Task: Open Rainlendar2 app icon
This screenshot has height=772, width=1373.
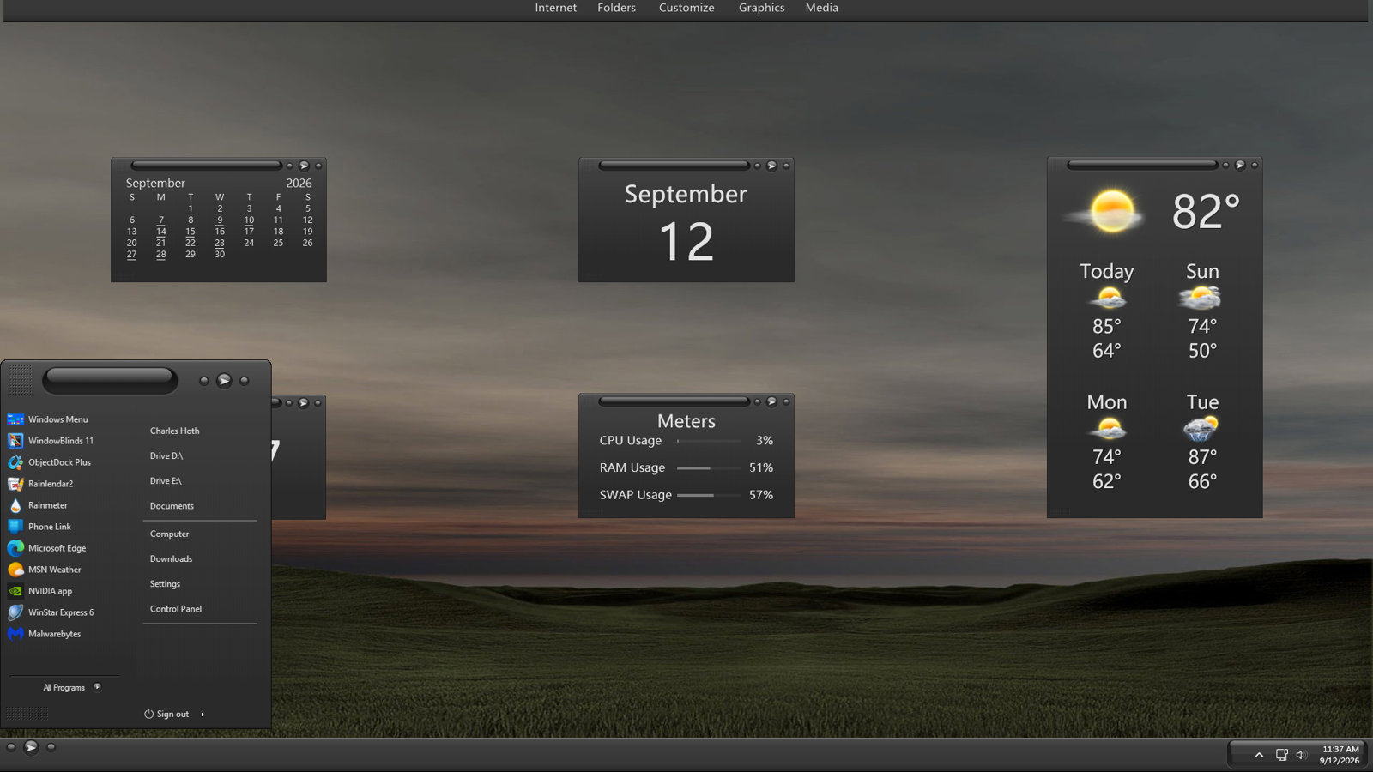Action: click(15, 484)
